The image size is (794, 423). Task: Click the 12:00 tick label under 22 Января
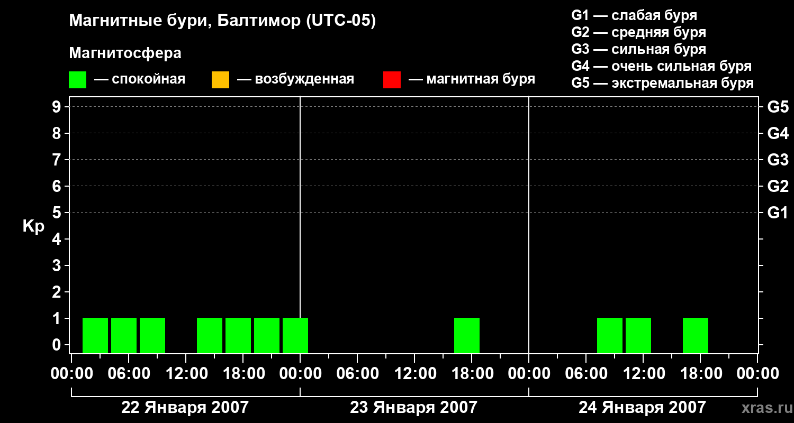(x=186, y=374)
